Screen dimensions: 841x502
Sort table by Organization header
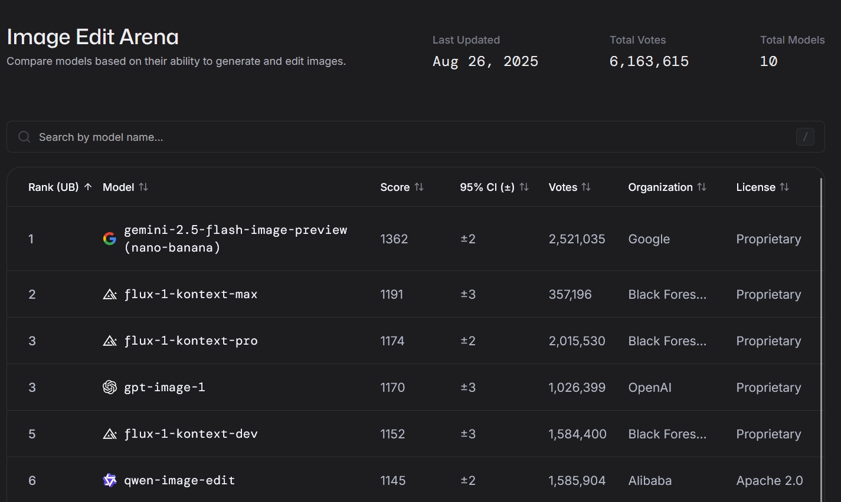tap(667, 187)
